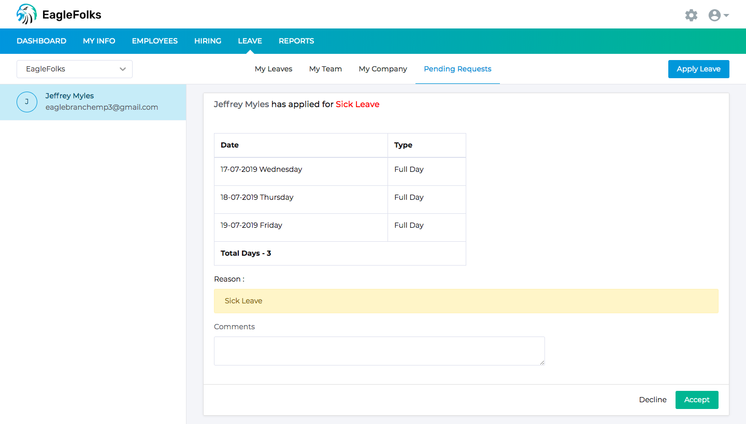Decline the leave request
Viewport: 746px width, 424px height.
[653, 400]
